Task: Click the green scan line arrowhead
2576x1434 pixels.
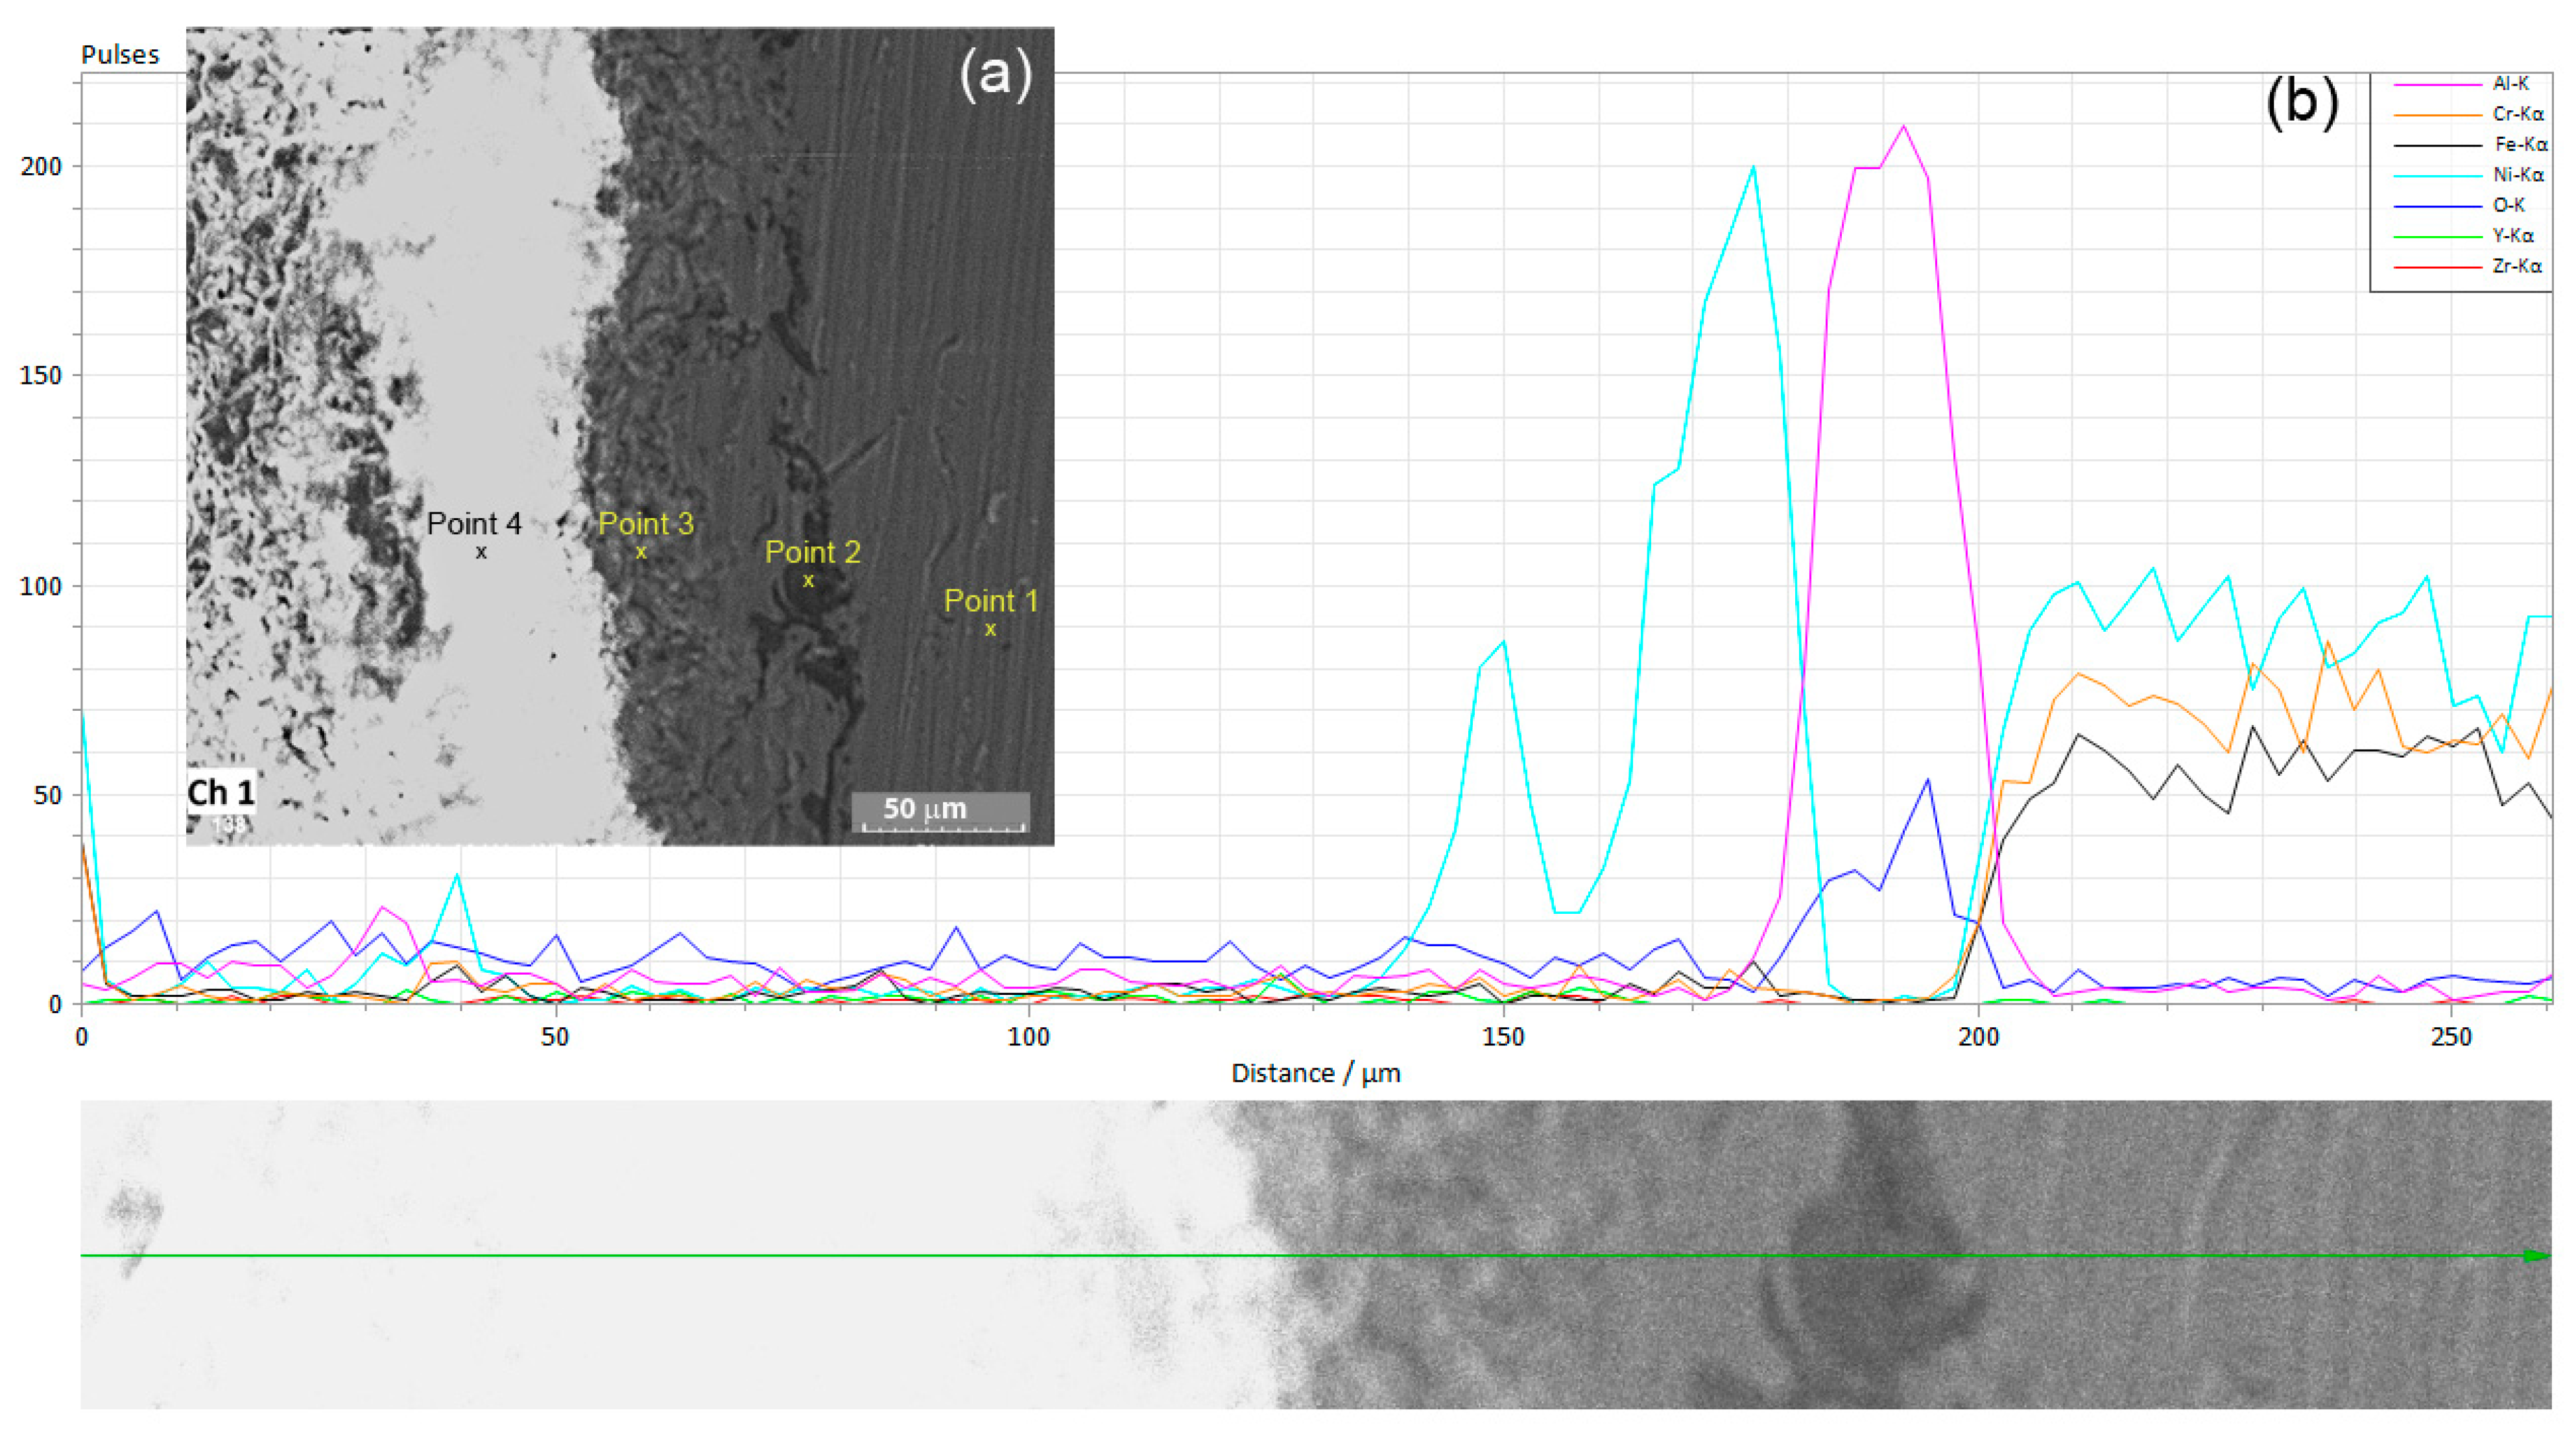Action: (2535, 1256)
